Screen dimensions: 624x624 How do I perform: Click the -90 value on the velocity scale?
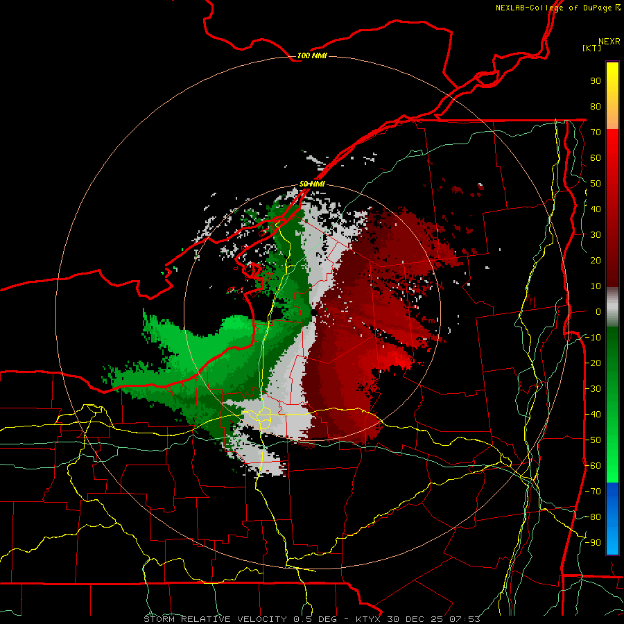pos(593,543)
